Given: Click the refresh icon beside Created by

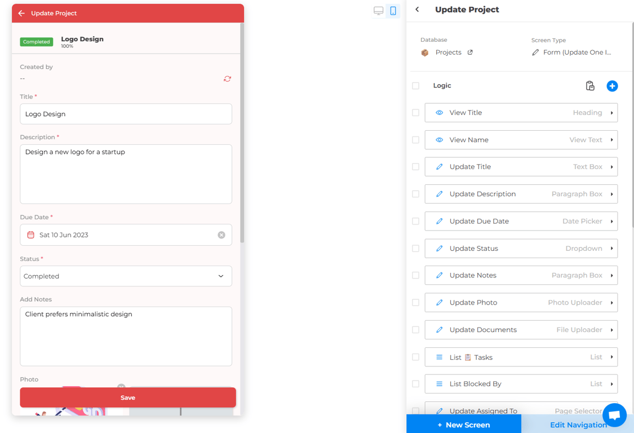Looking at the screenshot, I should pos(227,79).
